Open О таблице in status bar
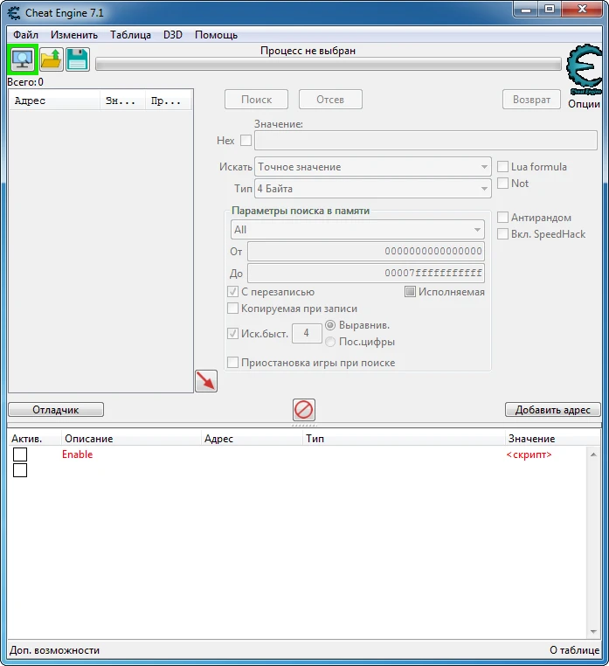Image resolution: width=609 pixels, height=666 pixels. pyautogui.click(x=574, y=650)
